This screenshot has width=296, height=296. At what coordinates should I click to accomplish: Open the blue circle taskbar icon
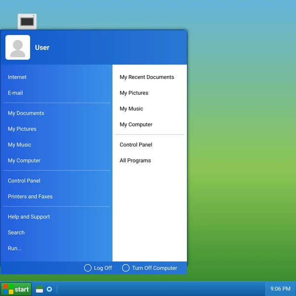pos(49,289)
